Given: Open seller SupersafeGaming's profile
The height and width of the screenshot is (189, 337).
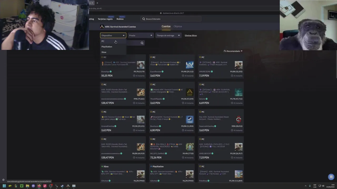Looking at the screenshot, I should point(206,126).
